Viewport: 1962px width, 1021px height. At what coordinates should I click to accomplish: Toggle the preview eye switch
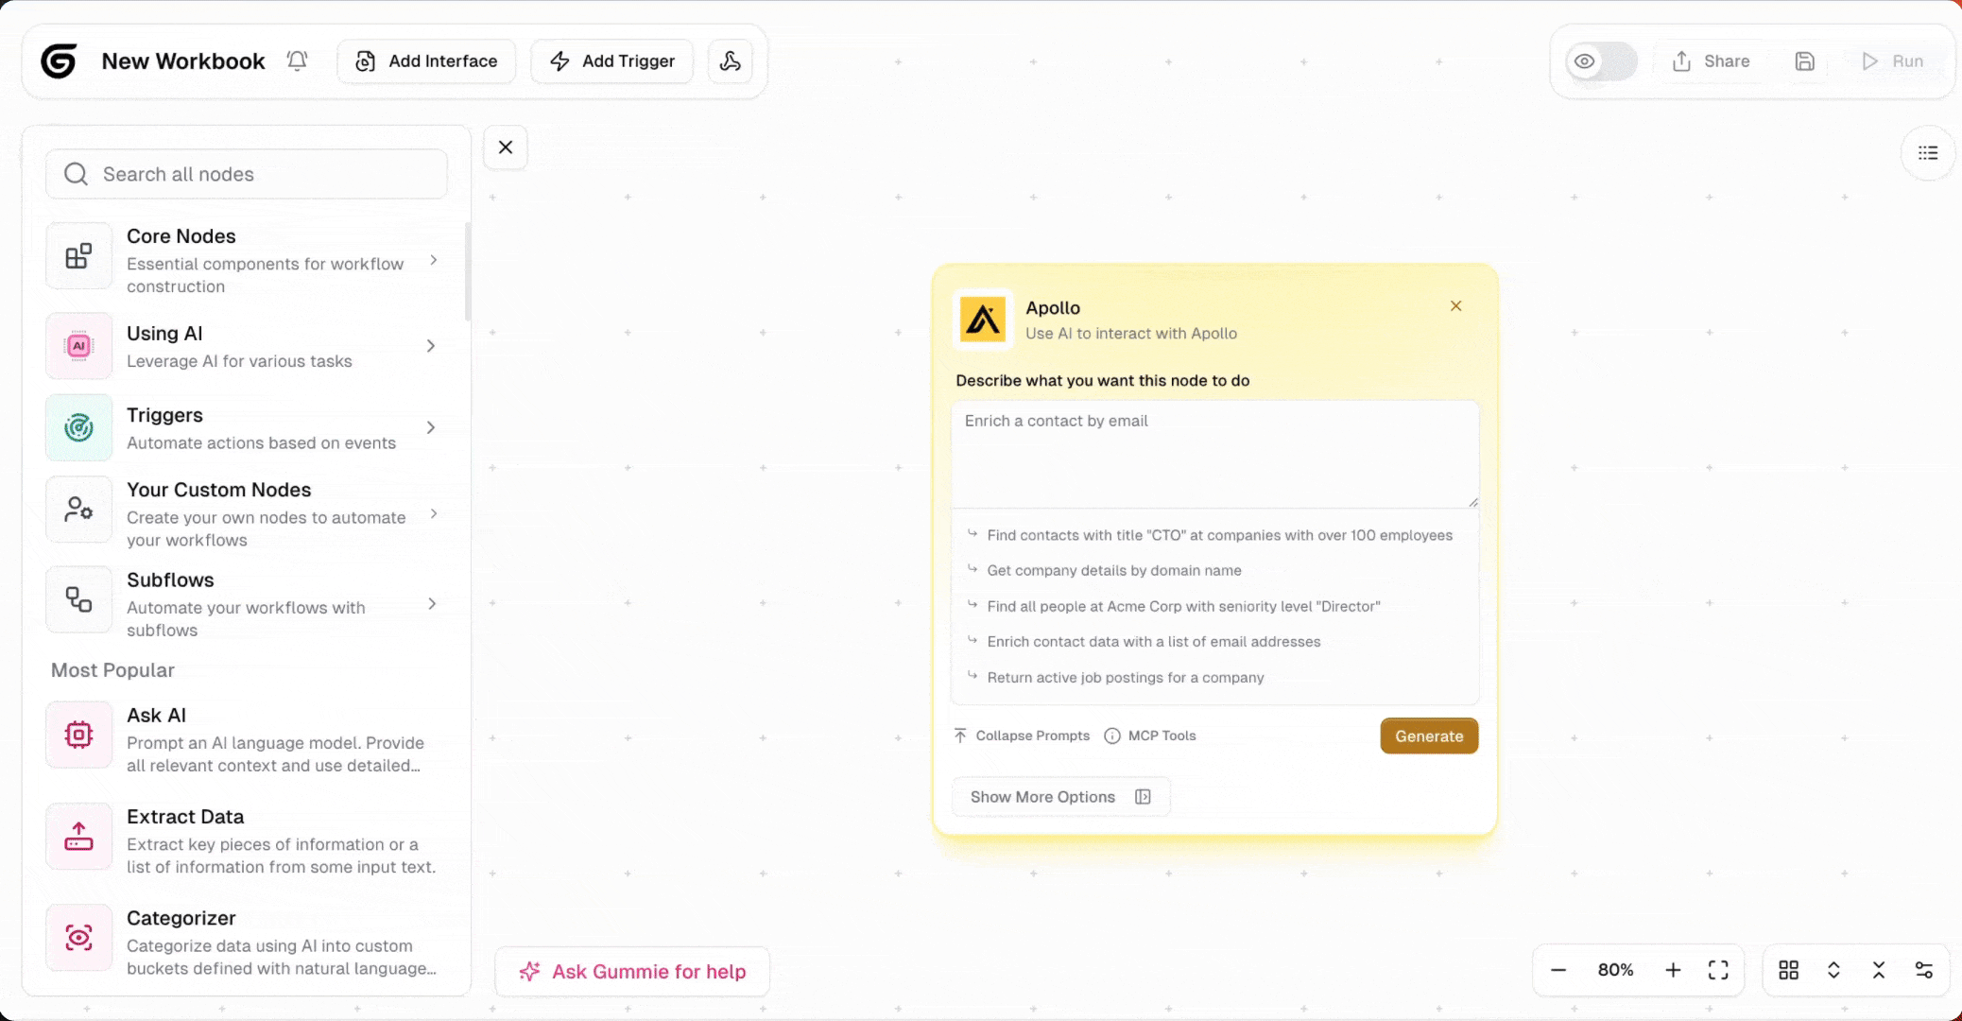[1602, 61]
